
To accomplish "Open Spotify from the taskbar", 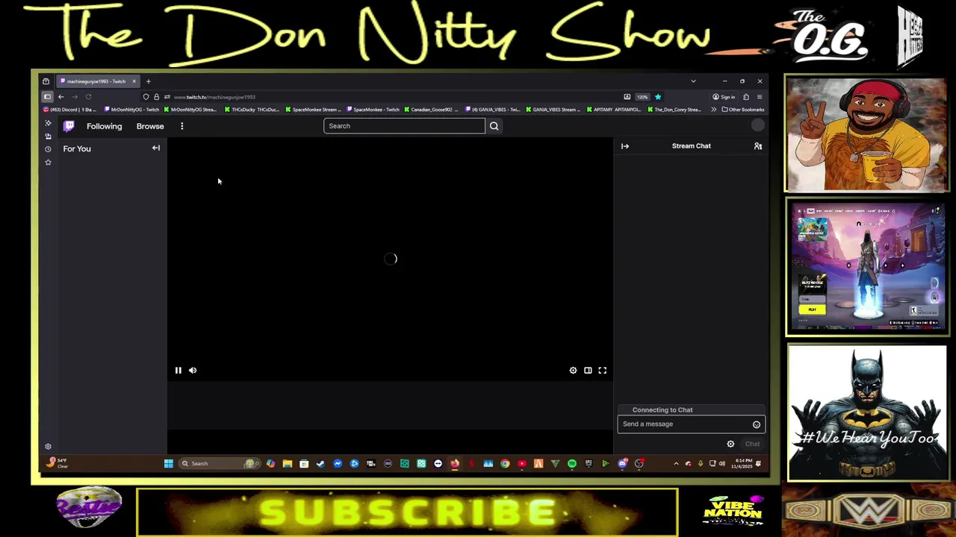I will (571, 464).
